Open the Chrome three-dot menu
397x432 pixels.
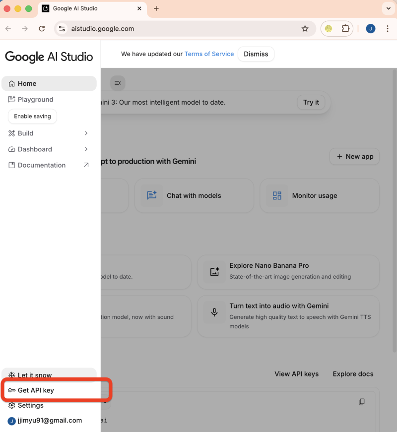tap(388, 29)
